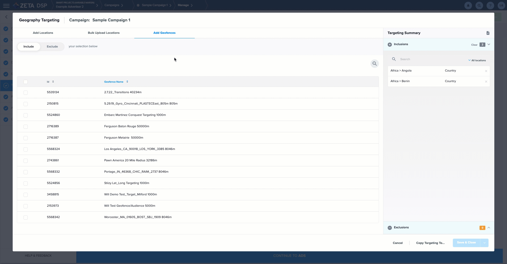Screen dimensions: 507x264
Task: Sort the table by Id column
Action: 53,82
